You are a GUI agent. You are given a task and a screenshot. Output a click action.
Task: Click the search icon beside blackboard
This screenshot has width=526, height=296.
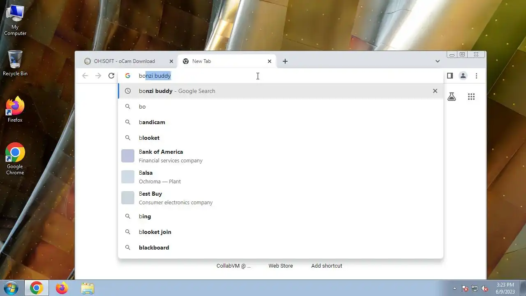click(x=128, y=247)
